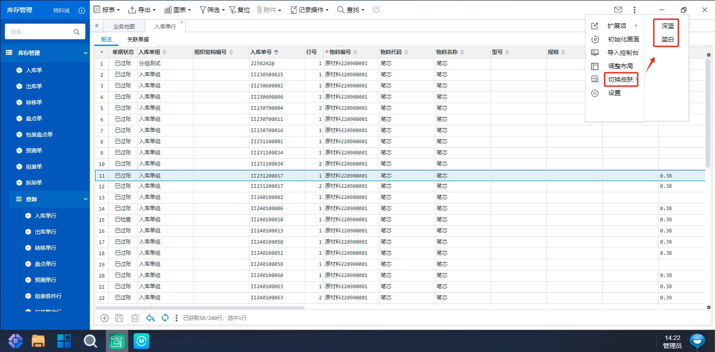
Task: Sort by 物料代码 column header
Action: coord(394,52)
